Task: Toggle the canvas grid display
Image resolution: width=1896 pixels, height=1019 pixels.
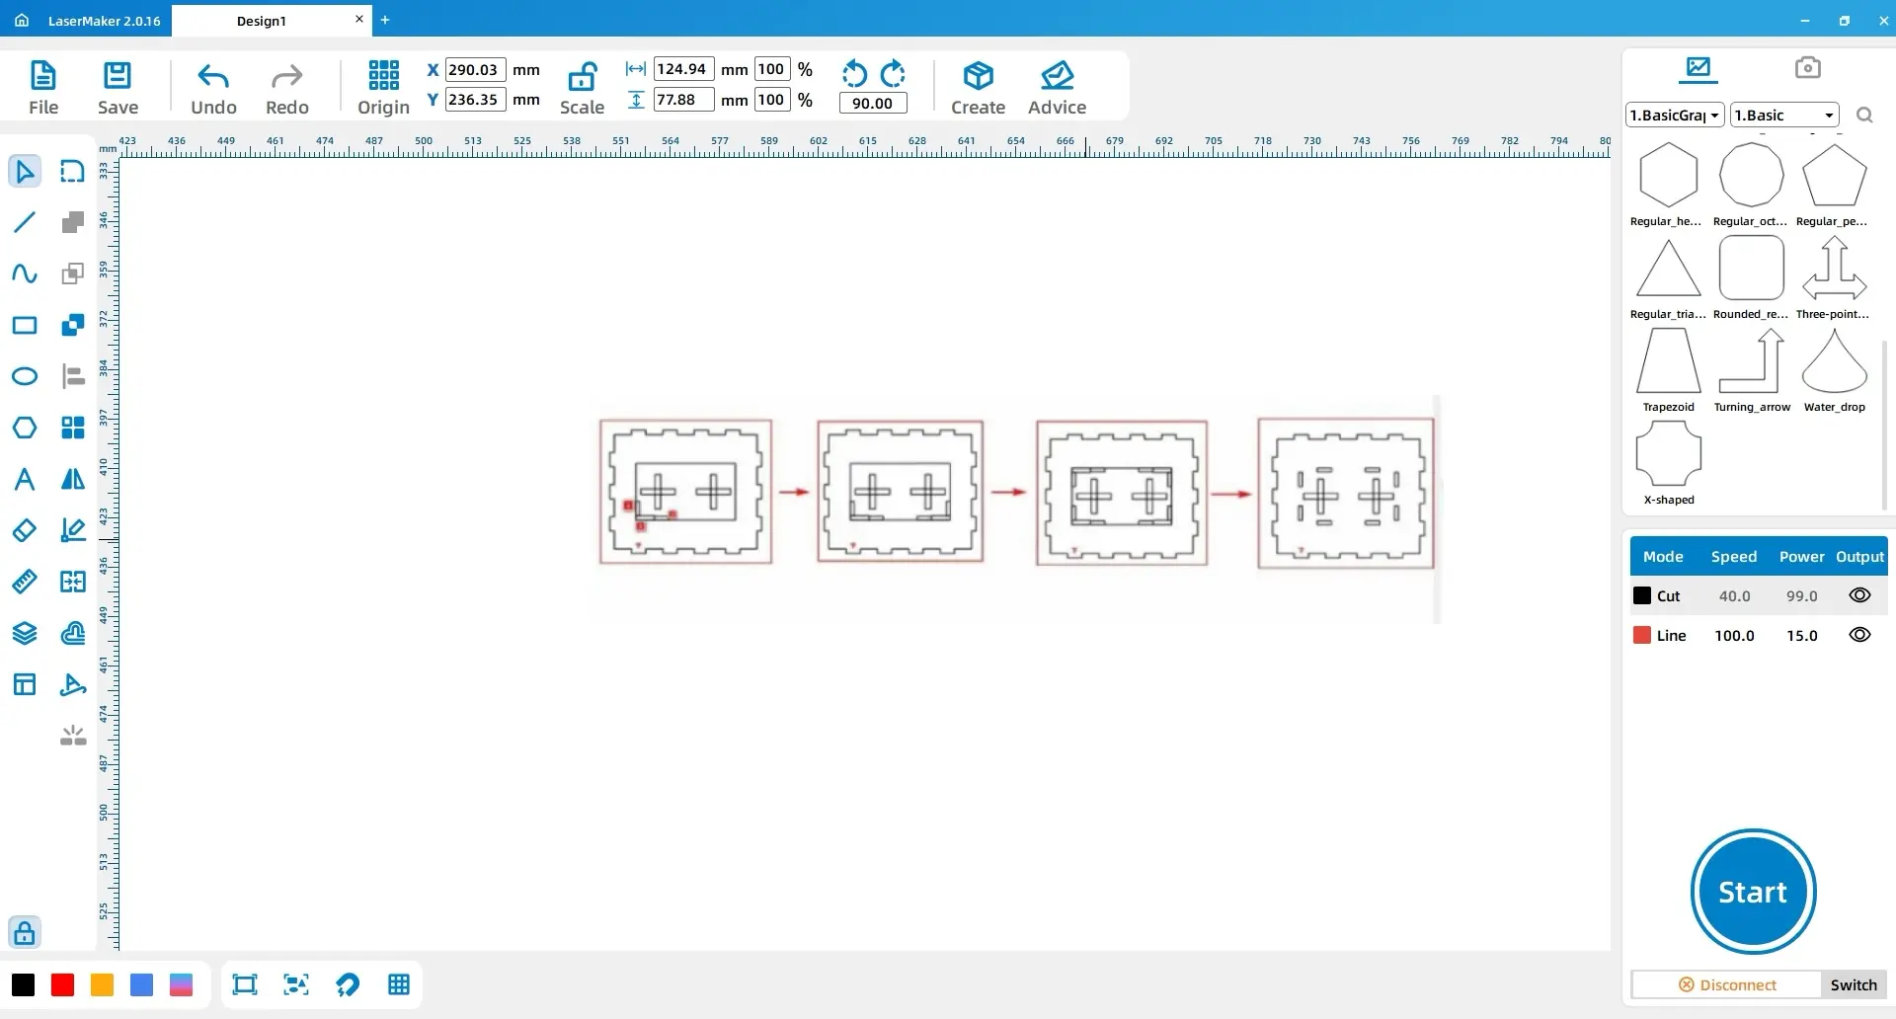Action: point(399,984)
